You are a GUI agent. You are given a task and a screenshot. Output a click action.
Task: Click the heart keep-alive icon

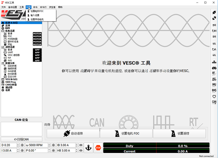(x=214, y=96)
